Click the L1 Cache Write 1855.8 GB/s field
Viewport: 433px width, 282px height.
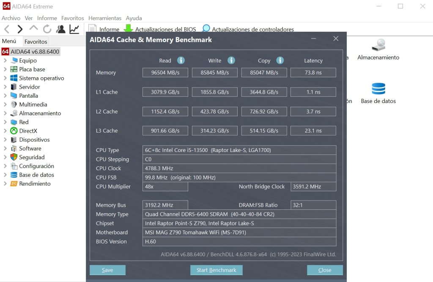pos(214,92)
